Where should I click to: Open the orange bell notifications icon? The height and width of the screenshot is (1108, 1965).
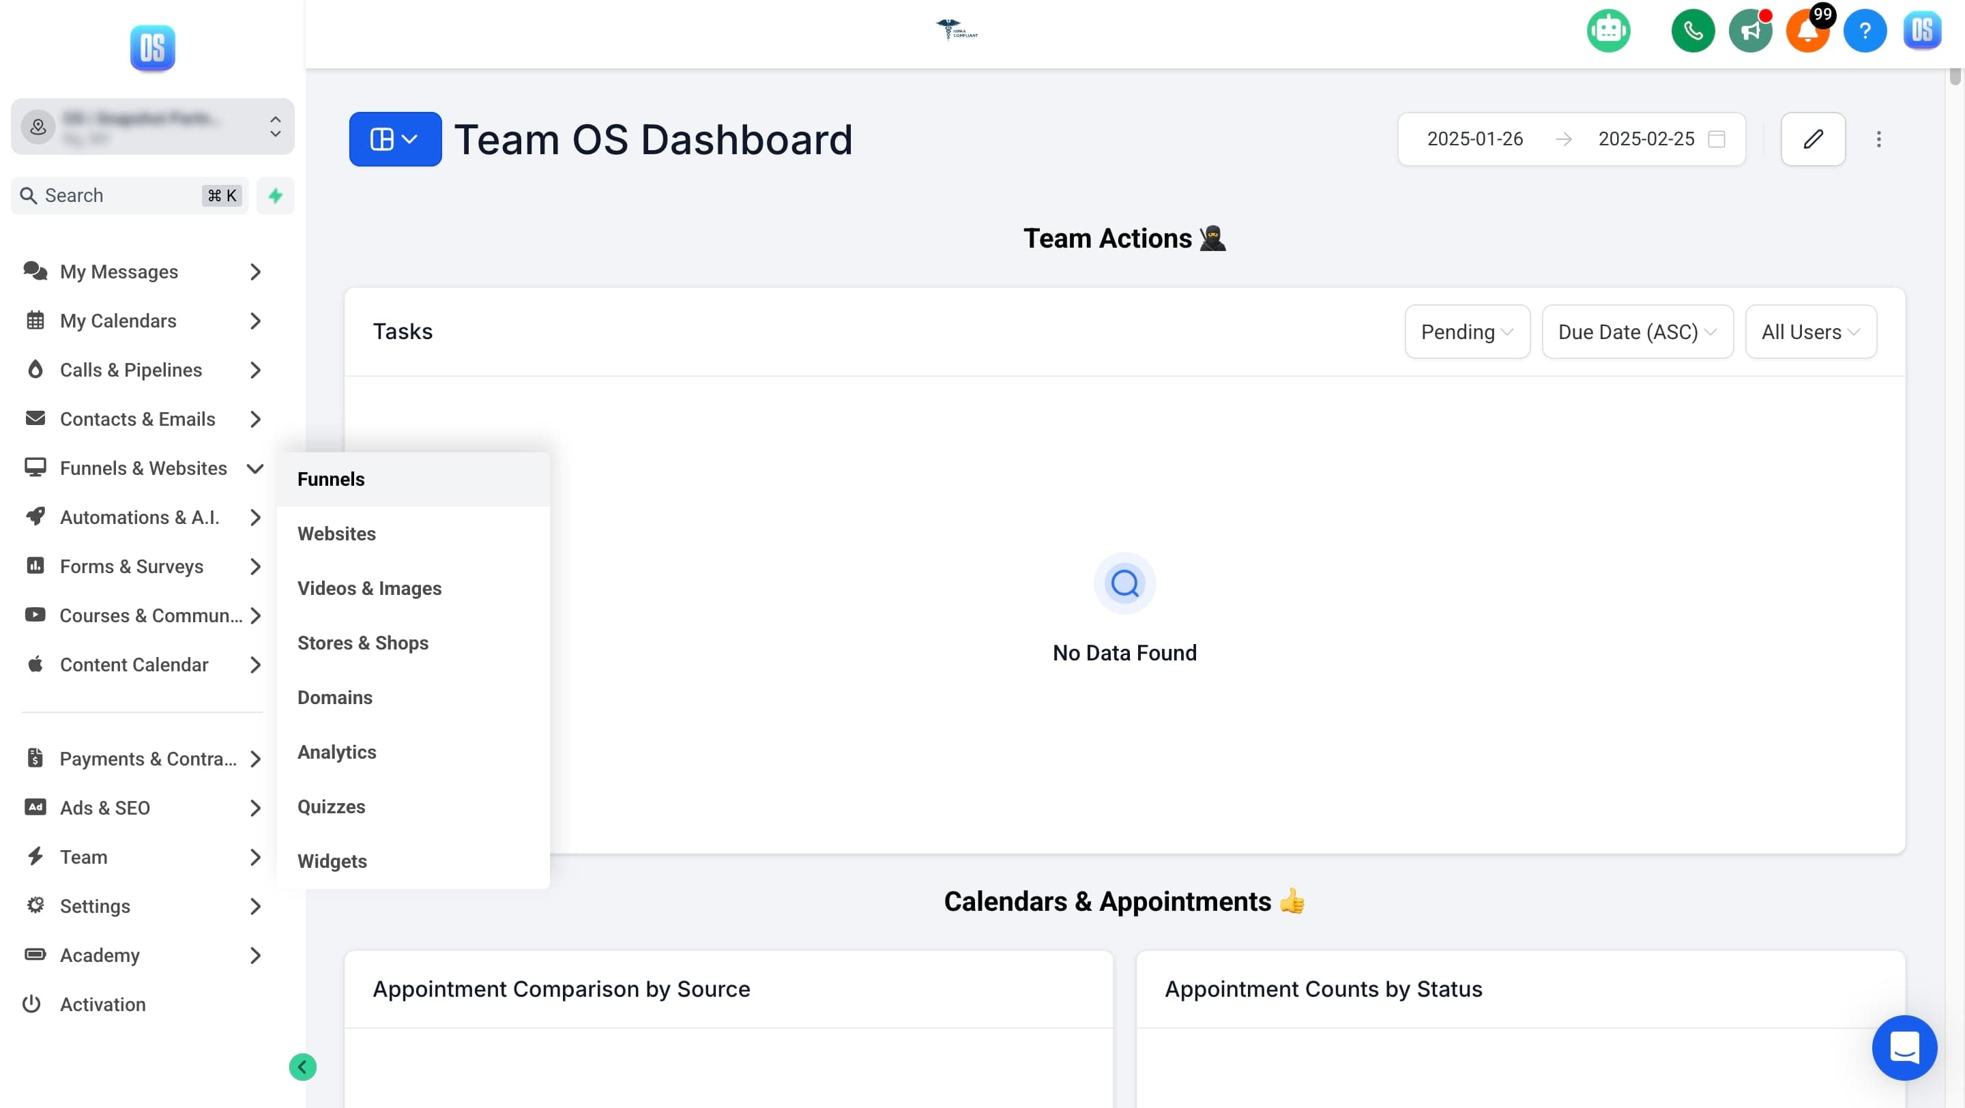pos(1807,31)
